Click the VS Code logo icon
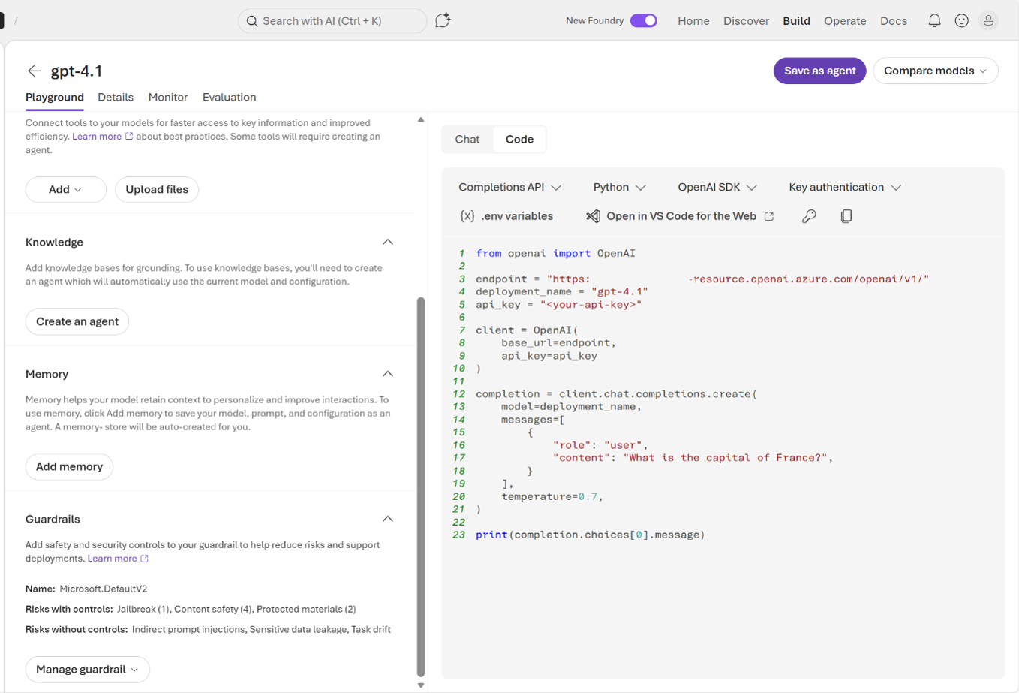The width and height of the screenshot is (1019, 693). coord(593,216)
